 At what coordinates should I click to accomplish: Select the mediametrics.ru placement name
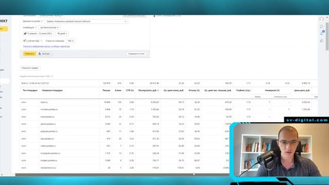(x=48, y=168)
